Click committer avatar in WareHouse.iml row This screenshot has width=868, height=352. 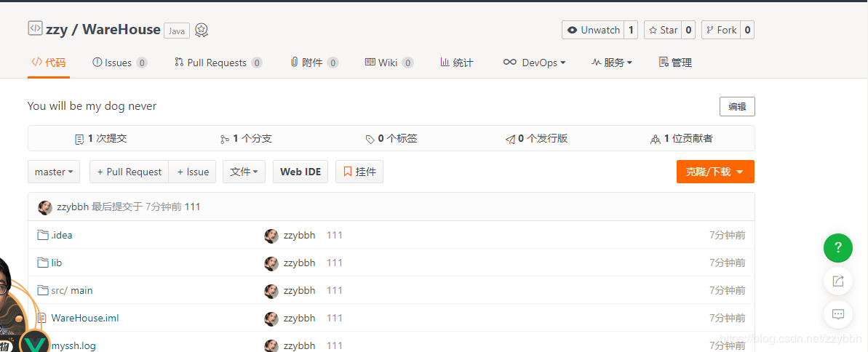(271, 319)
